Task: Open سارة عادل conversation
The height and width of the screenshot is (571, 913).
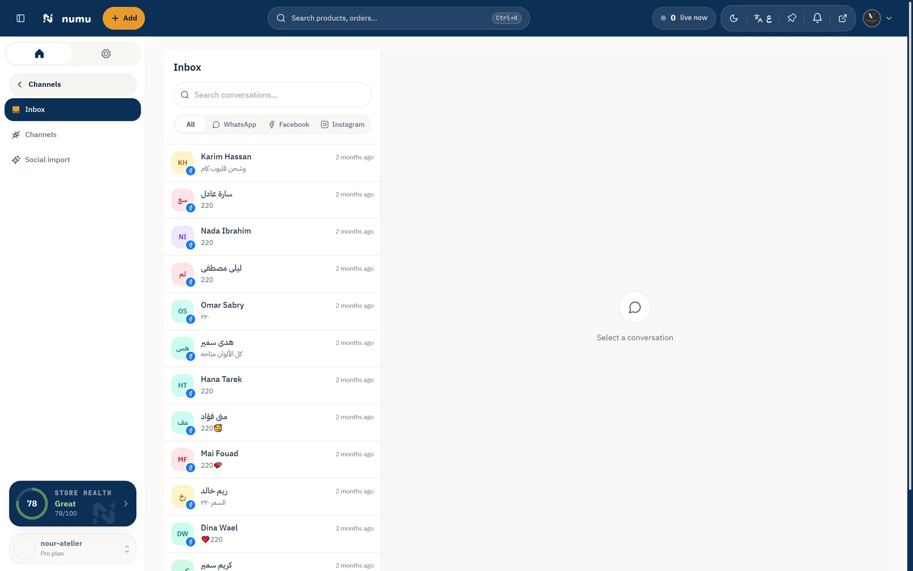Action: click(x=272, y=200)
